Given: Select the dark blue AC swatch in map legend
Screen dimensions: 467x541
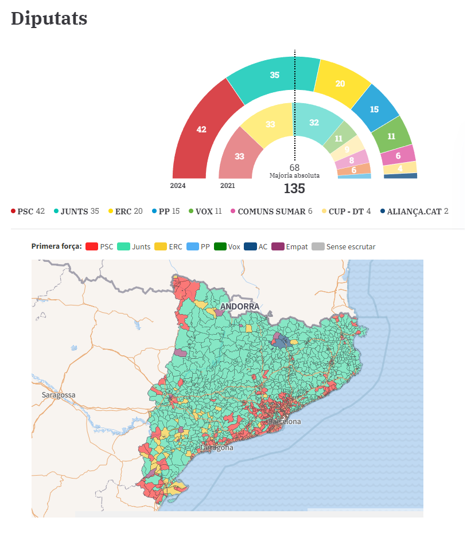Looking at the screenshot, I should coord(250,247).
